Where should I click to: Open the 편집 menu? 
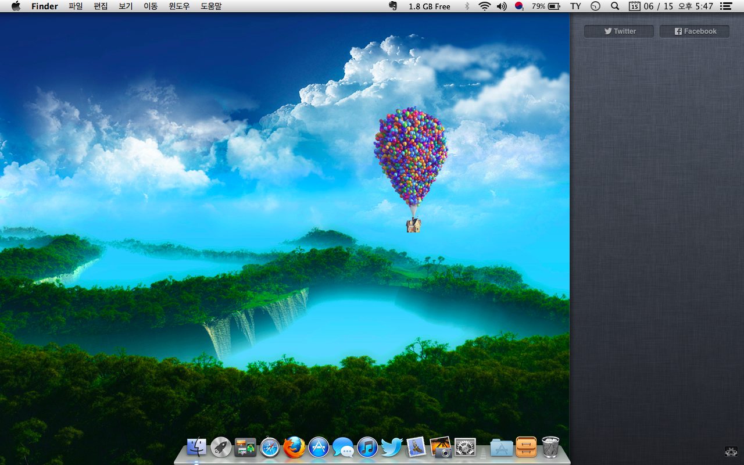[101, 6]
